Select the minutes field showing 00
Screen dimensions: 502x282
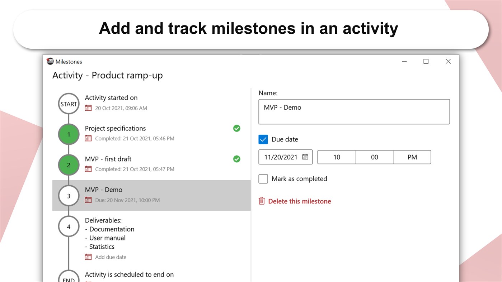point(374,157)
